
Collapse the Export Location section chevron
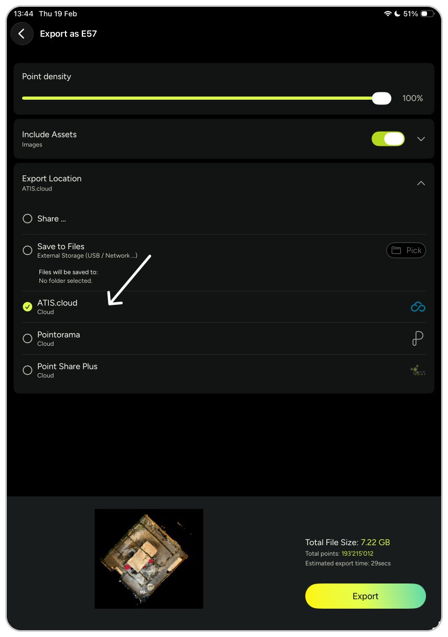pyautogui.click(x=421, y=183)
